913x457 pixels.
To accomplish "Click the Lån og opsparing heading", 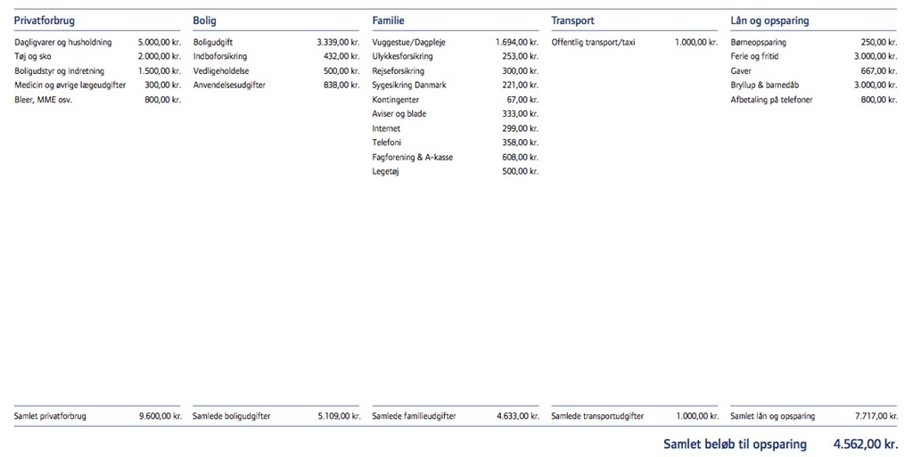I will click(769, 20).
